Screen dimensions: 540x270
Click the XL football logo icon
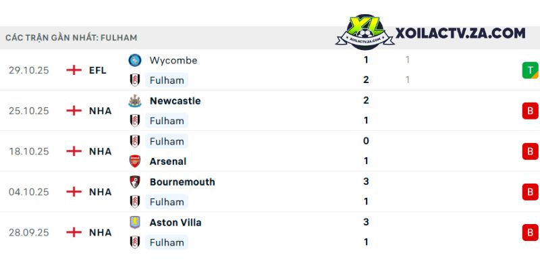click(364, 32)
